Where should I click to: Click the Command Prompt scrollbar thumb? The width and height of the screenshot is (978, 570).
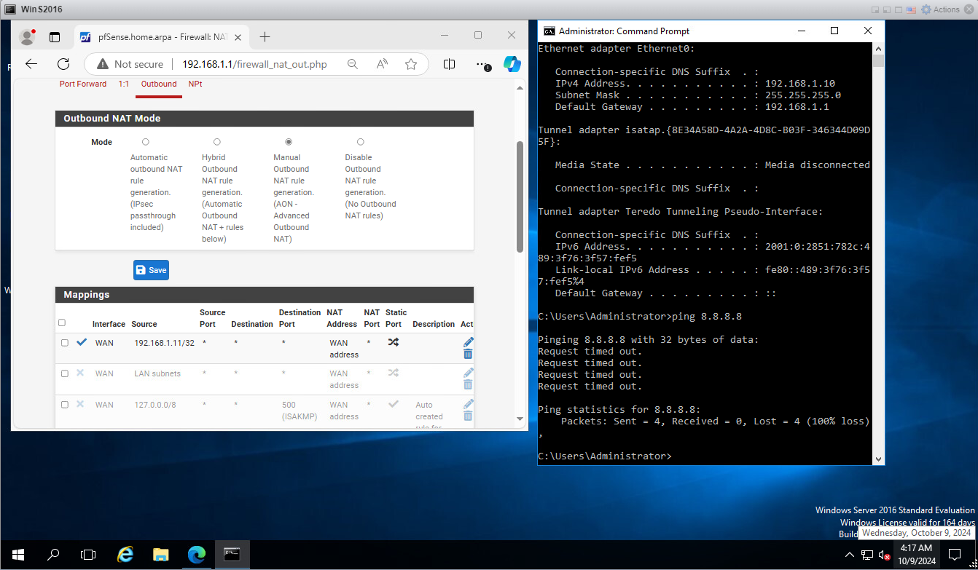[878, 60]
